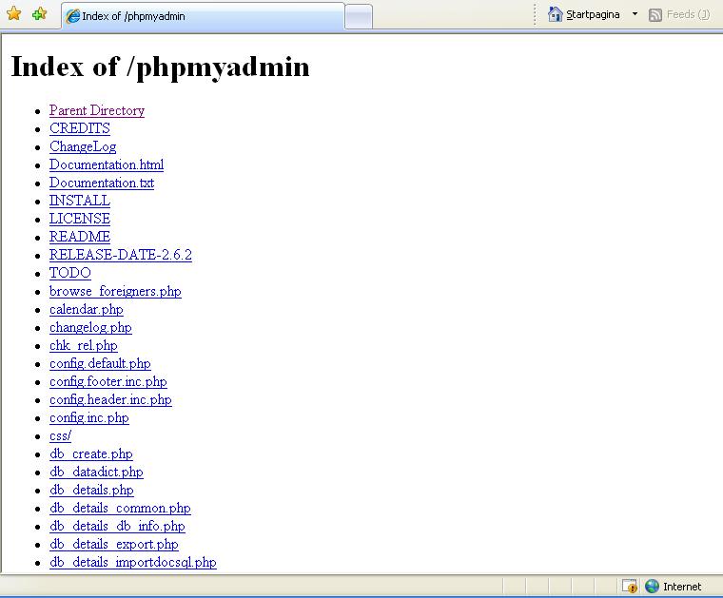This screenshot has height=598, width=723.
Task: Open calendar.php link
Action: 87,309
